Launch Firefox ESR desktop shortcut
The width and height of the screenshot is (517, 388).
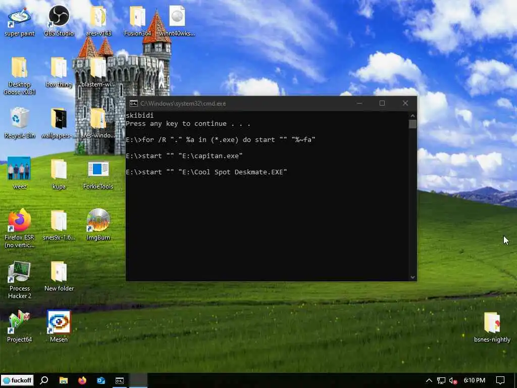coord(19,228)
